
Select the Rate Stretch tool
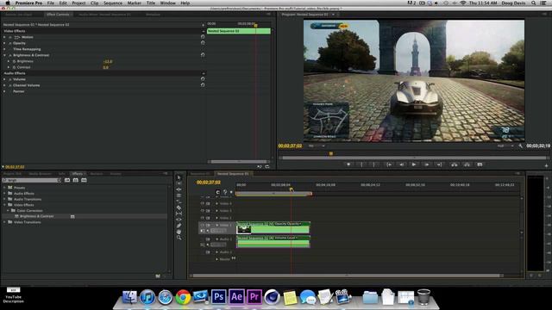pyautogui.click(x=179, y=201)
